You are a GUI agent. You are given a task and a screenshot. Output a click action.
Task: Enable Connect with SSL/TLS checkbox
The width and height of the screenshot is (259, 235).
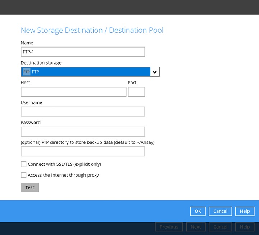[x=24, y=164]
